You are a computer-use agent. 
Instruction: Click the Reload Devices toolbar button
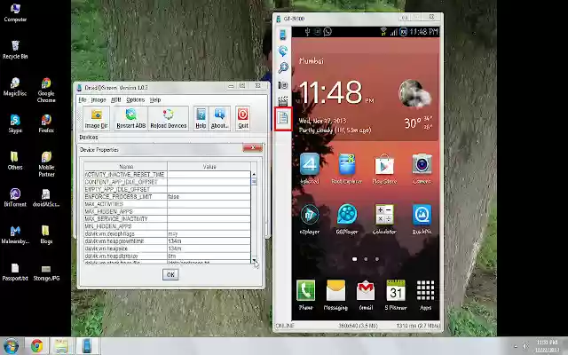pyautogui.click(x=169, y=118)
